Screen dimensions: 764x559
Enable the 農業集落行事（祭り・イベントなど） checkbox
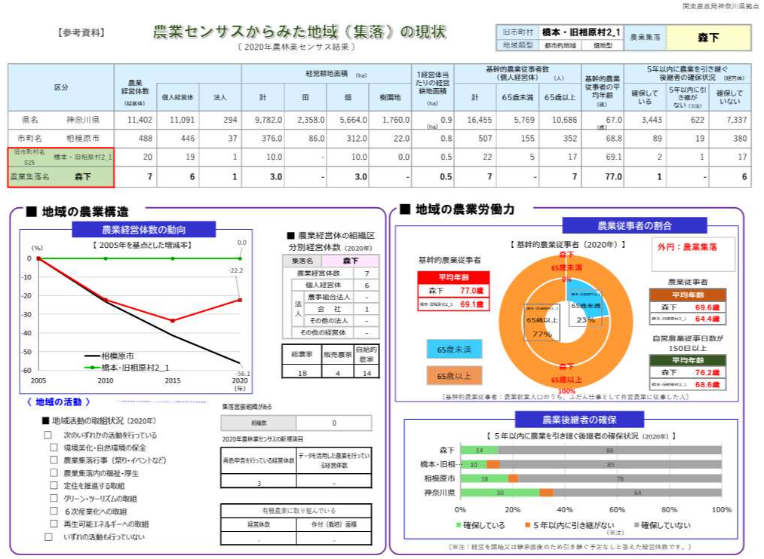pos(54,460)
